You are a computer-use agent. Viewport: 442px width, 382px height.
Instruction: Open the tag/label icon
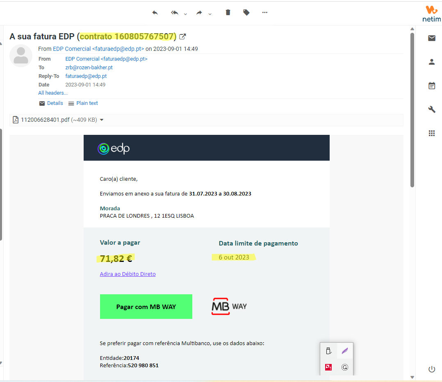click(x=246, y=12)
